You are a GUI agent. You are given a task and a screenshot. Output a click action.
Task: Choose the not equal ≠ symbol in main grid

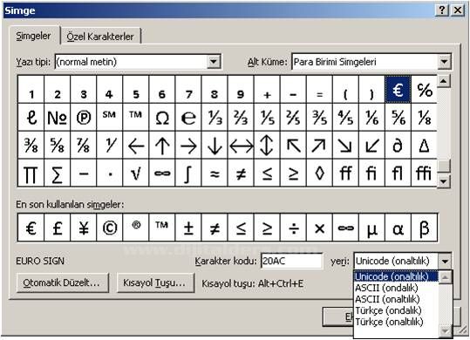[x=241, y=173]
